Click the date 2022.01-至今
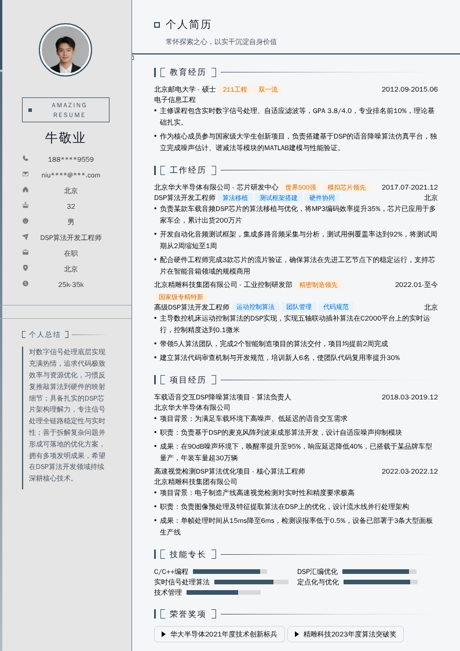Viewport: 460px width, 651px height. coord(417,285)
